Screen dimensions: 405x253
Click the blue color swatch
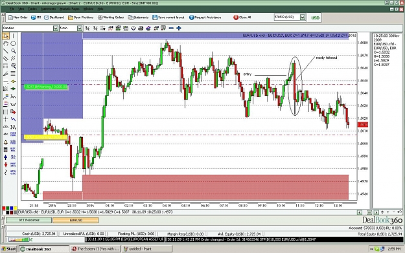click(12, 208)
